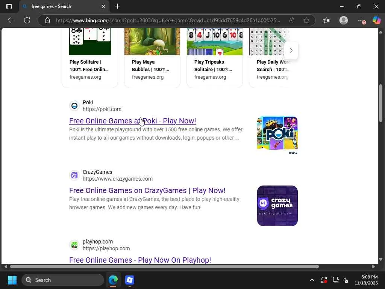Screen dimensions: 385x289
Task: Open the https://playhop.com URL text
Action: (106, 248)
